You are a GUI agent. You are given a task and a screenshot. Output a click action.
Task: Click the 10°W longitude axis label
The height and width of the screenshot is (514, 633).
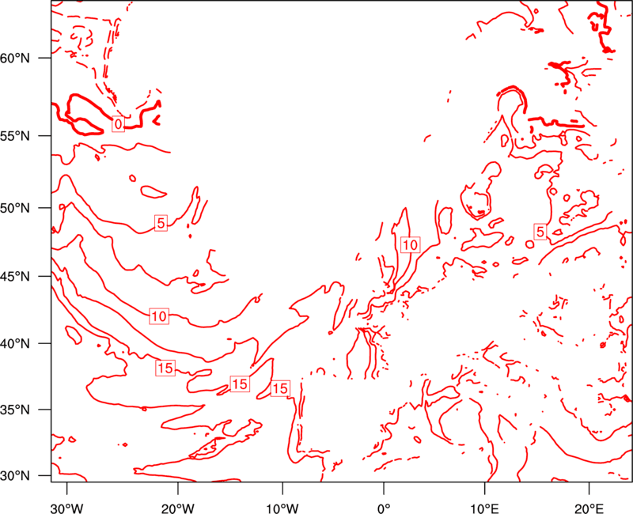(x=282, y=508)
